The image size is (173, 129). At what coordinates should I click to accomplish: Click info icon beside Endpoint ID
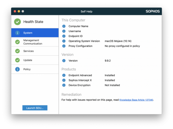pos(64,36)
